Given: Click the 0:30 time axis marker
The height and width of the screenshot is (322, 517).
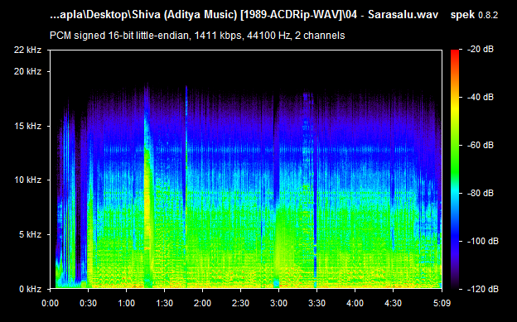Looking at the screenshot, I should coord(88,303).
